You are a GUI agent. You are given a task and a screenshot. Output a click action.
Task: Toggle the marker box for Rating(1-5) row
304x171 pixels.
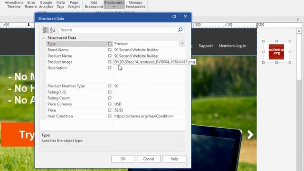pyautogui.click(x=110, y=92)
